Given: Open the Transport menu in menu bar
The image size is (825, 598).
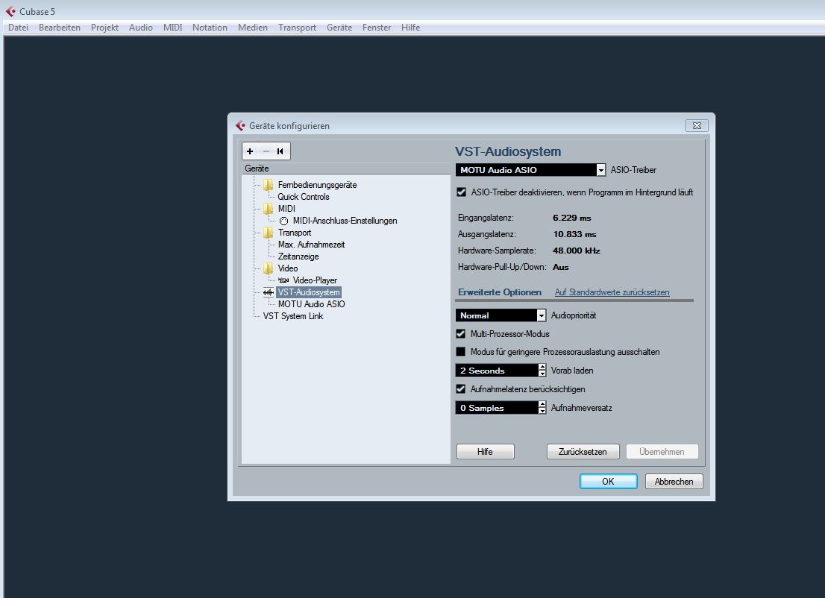Looking at the screenshot, I should point(298,28).
